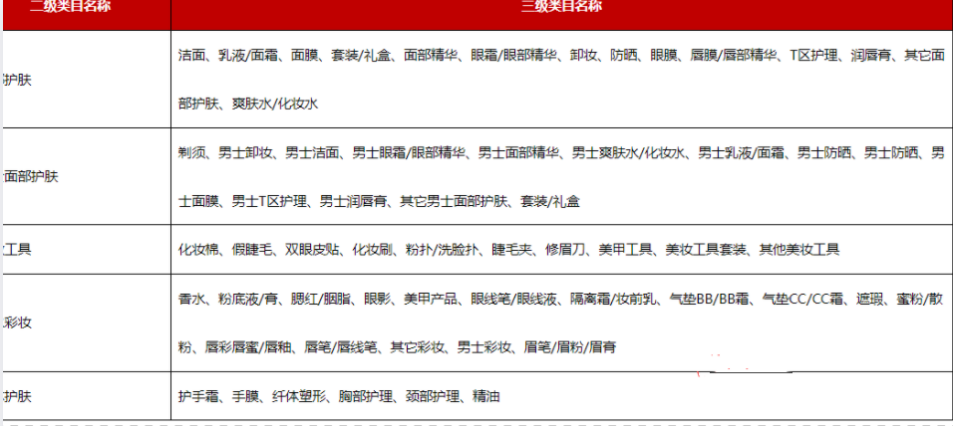Click 其它男士面部护肤 entry
953x426 pixels.
click(x=453, y=201)
